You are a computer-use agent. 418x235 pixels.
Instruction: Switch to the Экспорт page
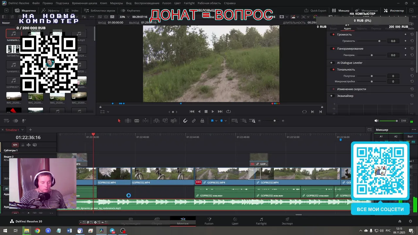click(x=287, y=221)
